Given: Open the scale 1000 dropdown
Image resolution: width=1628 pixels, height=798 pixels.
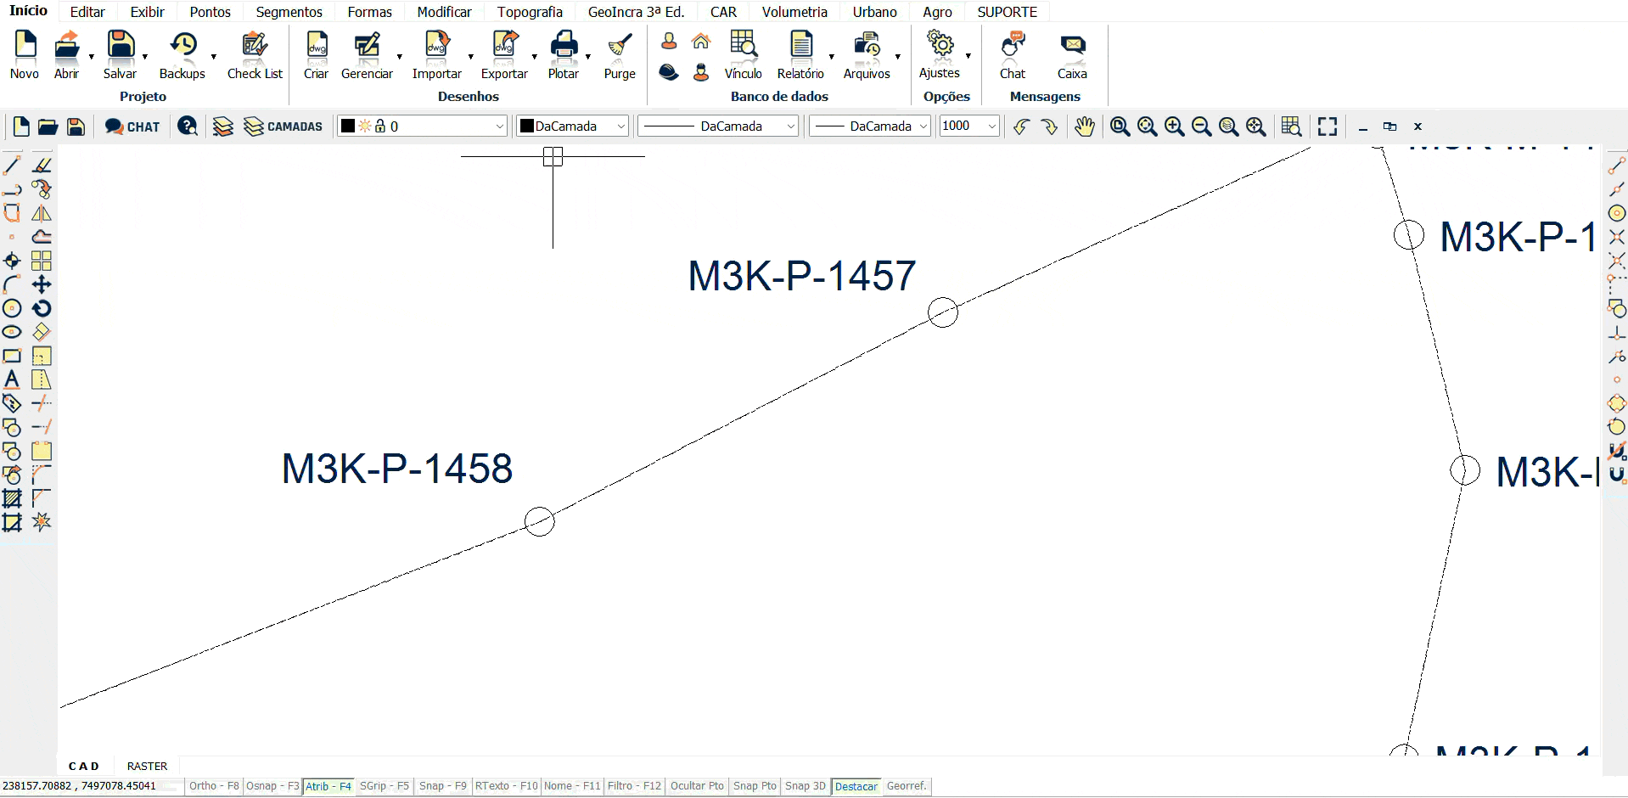Looking at the screenshot, I should [x=991, y=126].
